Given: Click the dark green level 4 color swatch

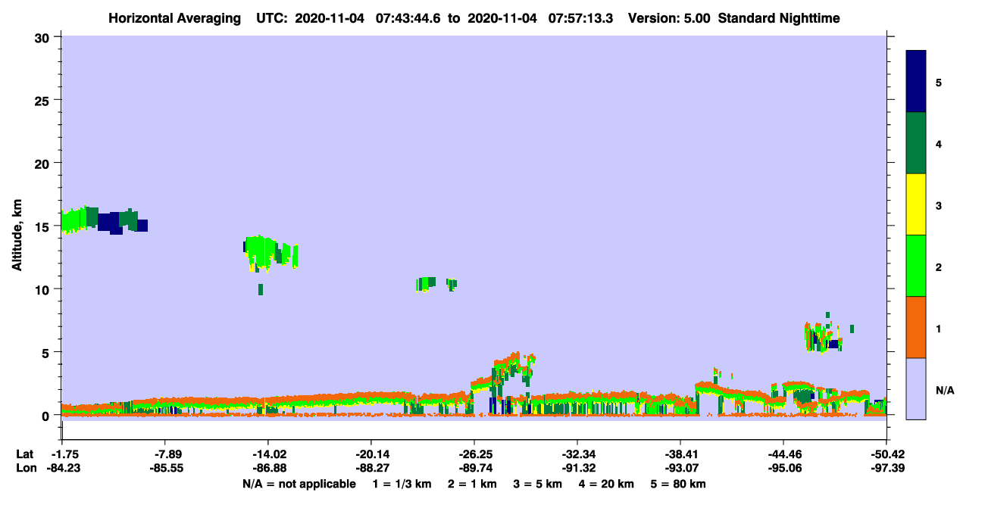Looking at the screenshot, I should point(916,143).
